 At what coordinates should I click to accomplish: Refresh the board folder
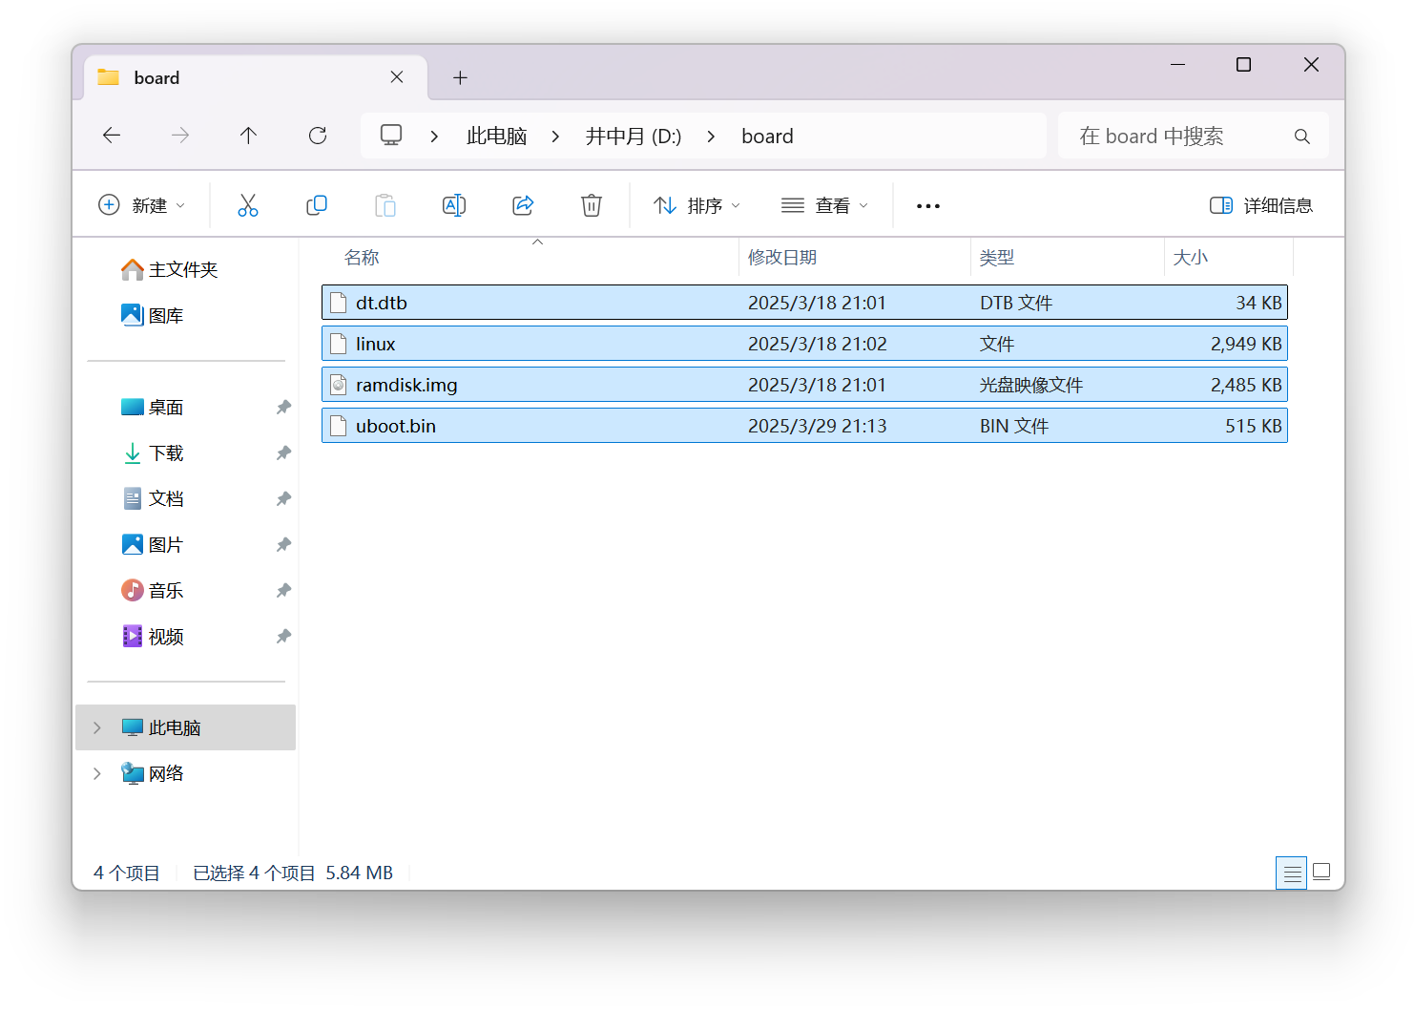(318, 136)
